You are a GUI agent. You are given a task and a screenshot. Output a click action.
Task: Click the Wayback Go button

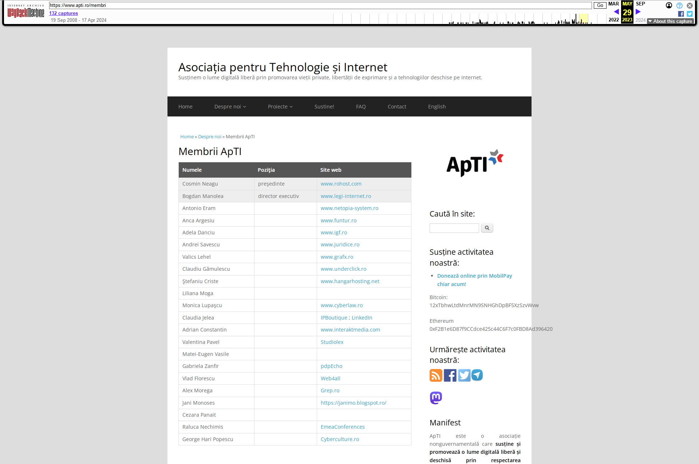tap(600, 5)
